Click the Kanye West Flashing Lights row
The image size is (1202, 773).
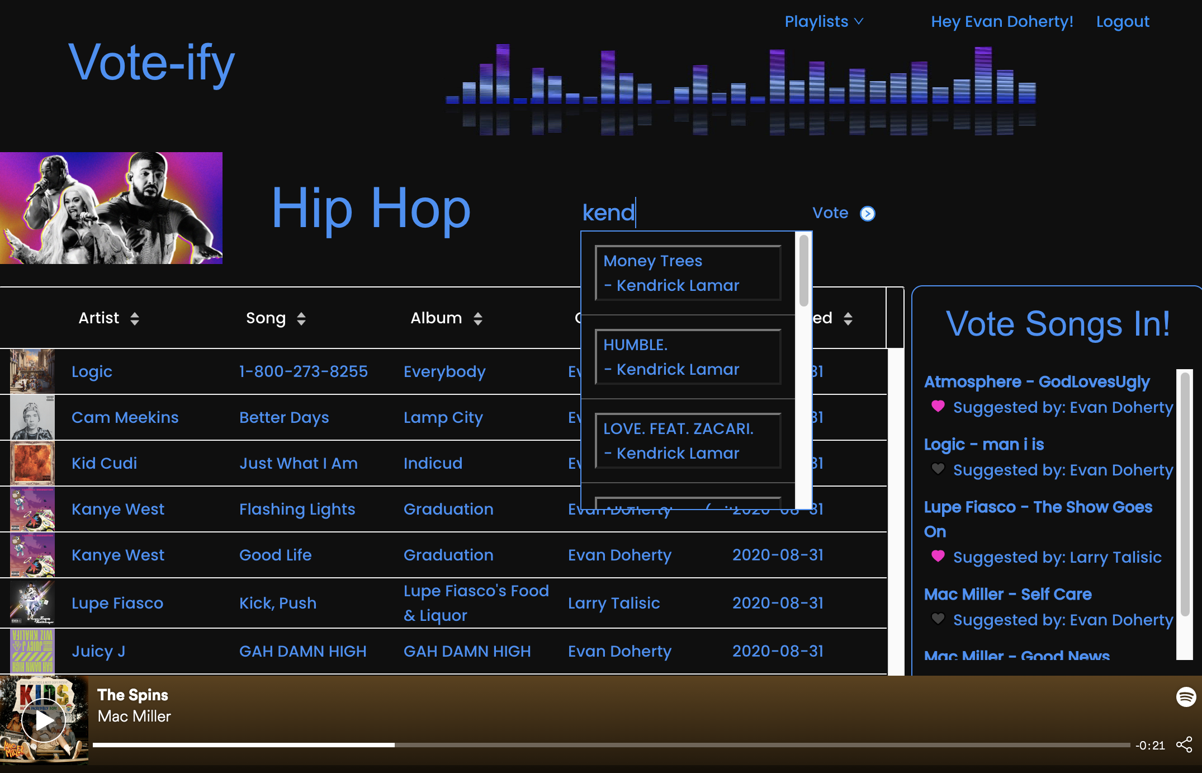[297, 509]
